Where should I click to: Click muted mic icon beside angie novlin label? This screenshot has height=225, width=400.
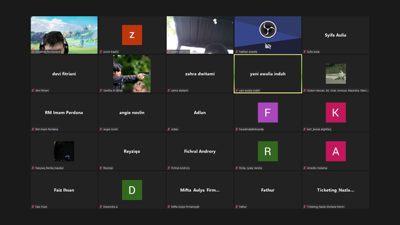click(x=101, y=129)
